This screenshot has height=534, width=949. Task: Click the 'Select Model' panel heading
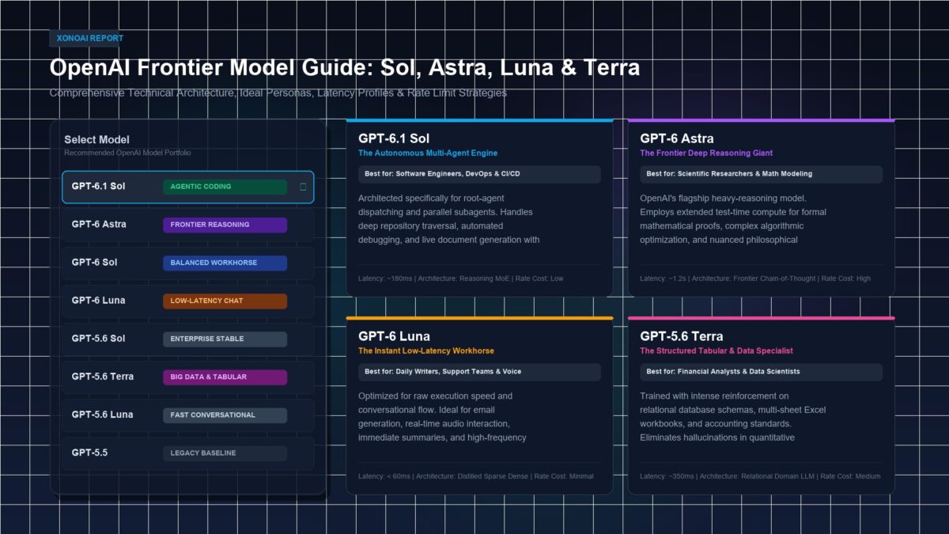coord(96,139)
